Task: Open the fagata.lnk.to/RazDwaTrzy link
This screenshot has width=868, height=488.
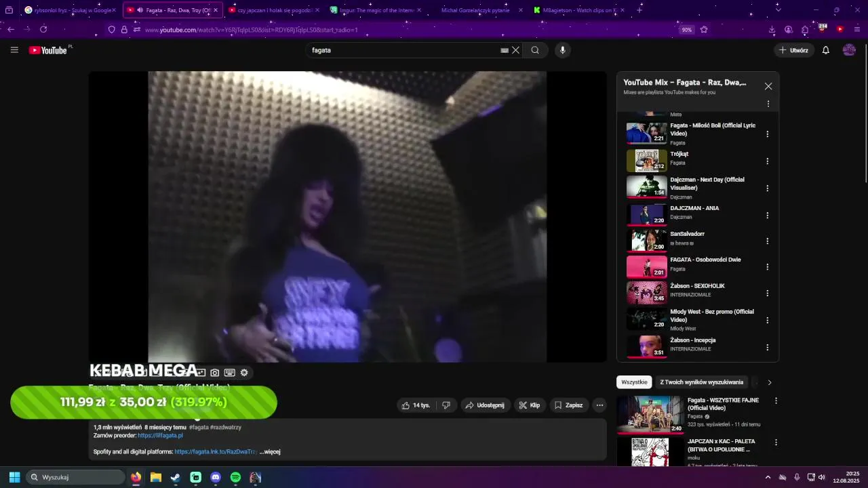Action: pos(216,451)
